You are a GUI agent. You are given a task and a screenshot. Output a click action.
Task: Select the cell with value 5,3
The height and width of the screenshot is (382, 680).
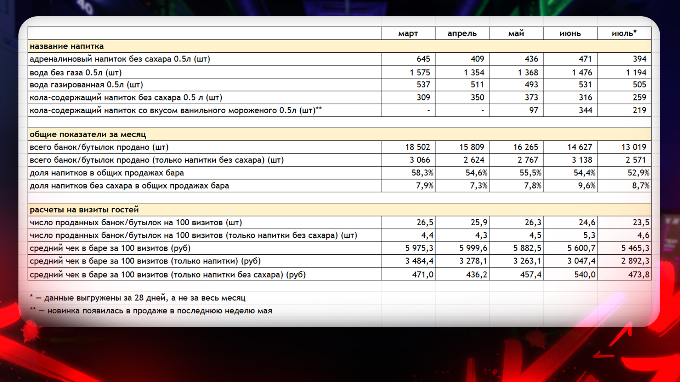coord(570,236)
